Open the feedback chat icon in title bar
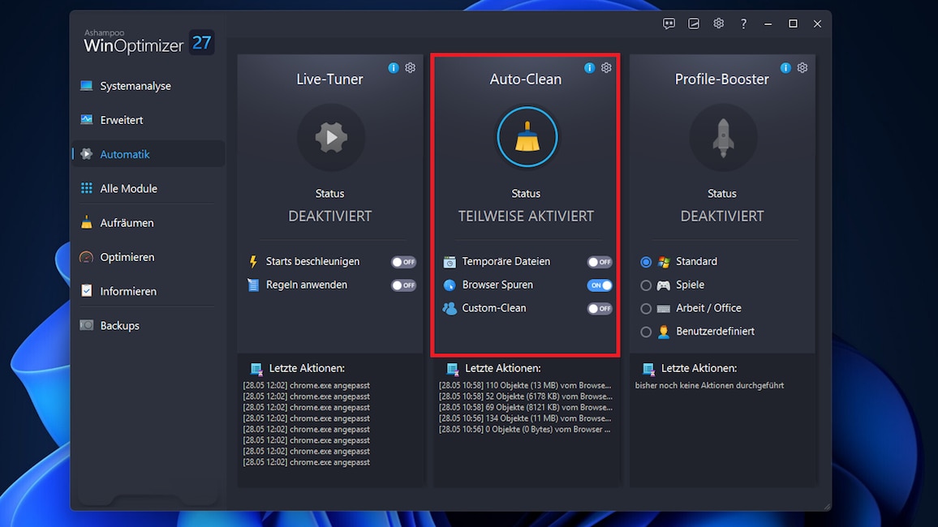938x527 pixels. pos(669,24)
